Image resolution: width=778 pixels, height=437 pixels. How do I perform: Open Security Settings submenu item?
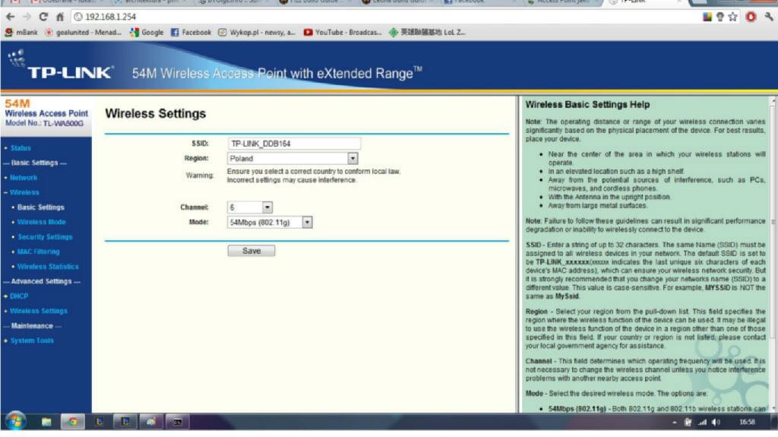click(x=45, y=237)
